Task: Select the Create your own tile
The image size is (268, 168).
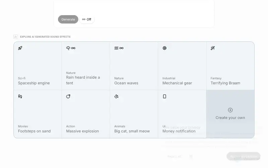Action: click(x=230, y=114)
